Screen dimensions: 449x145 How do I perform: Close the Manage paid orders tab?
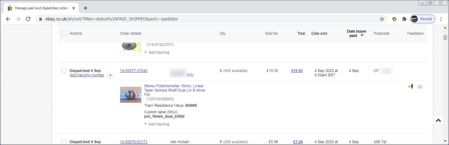click(74, 8)
